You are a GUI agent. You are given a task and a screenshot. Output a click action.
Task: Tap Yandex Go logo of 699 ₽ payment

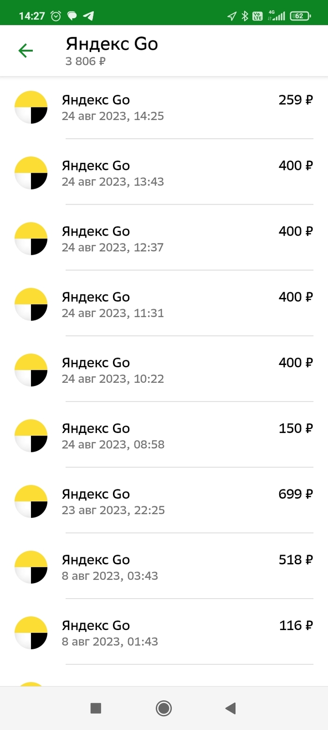click(x=31, y=502)
